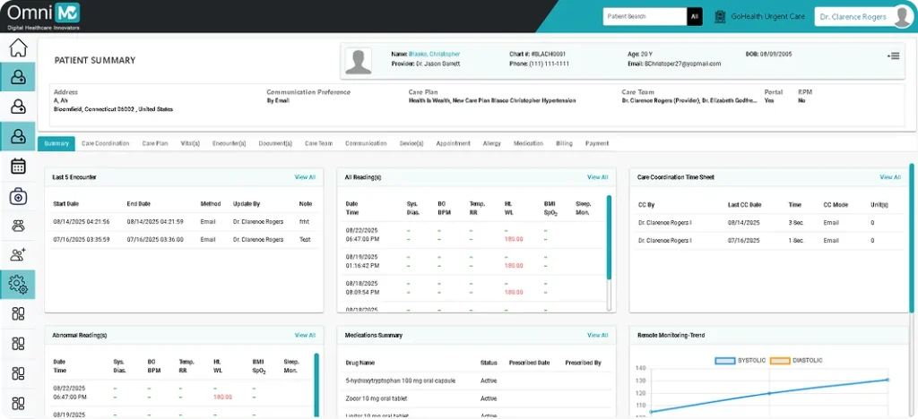918x419 pixels.
Task: Click the encounter note 'Test'
Action: [x=305, y=240]
